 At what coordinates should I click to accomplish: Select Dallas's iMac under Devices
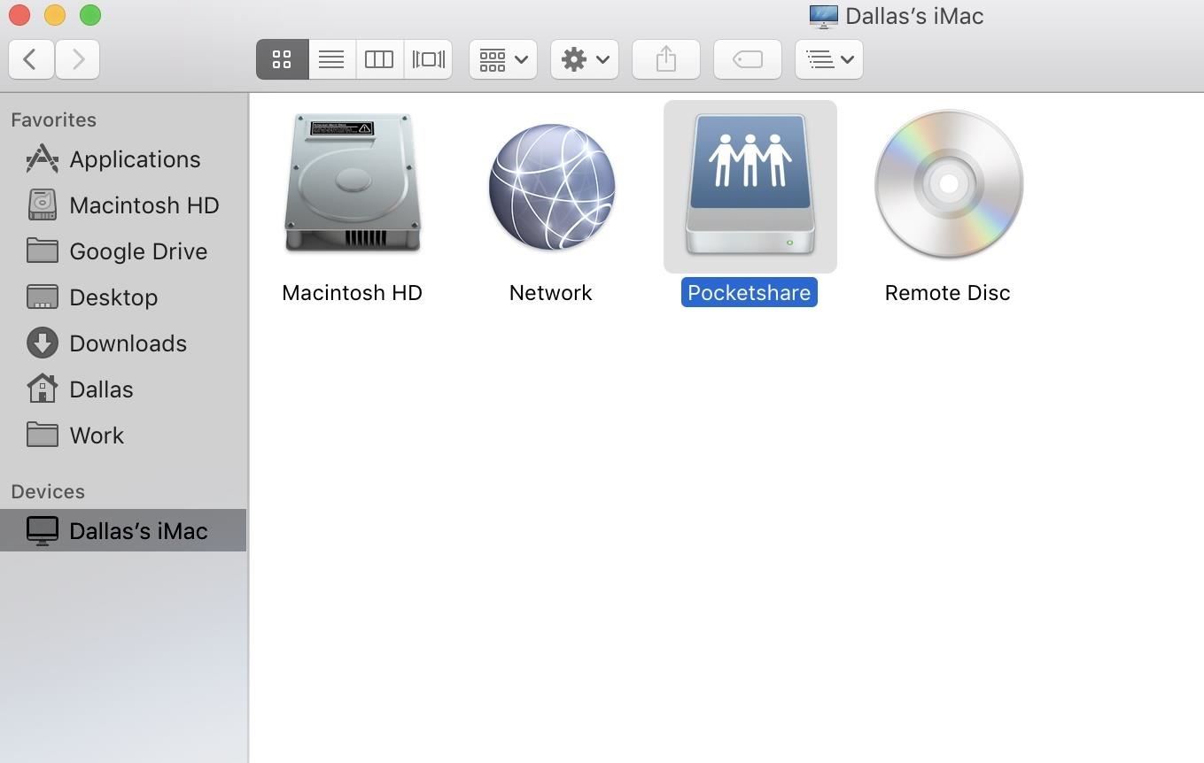123,530
